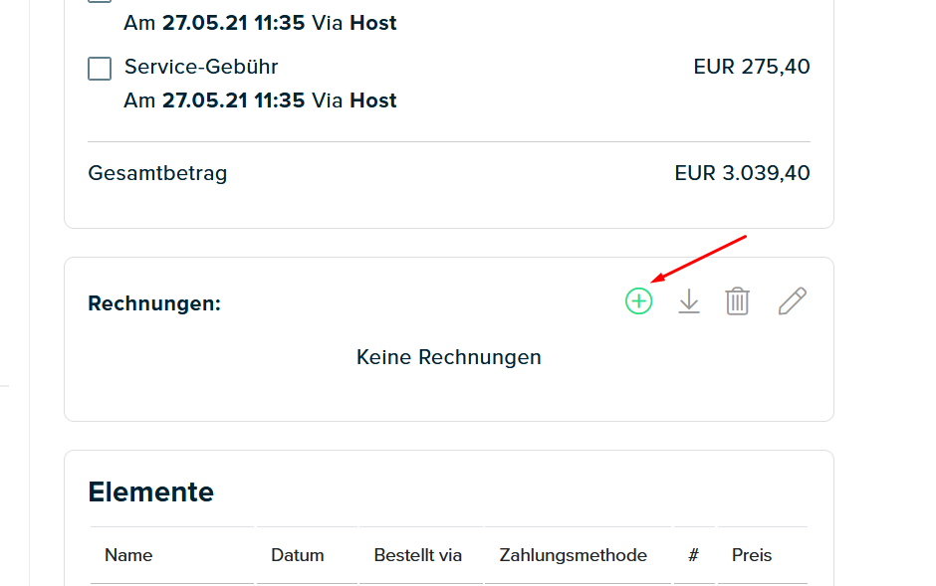Screen dimensions: 936x586
Task: Click the Elemente section heading
Action: point(151,491)
